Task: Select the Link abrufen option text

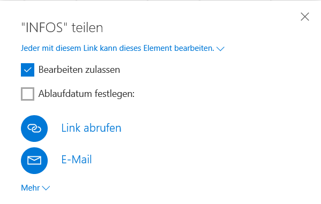Action: click(91, 128)
